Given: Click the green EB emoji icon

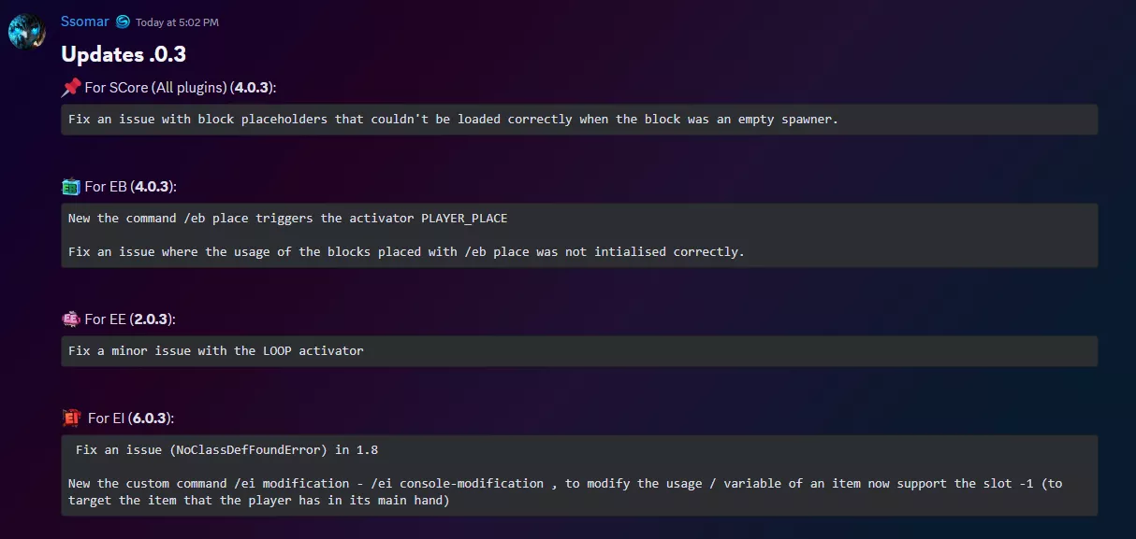Looking at the screenshot, I should pyautogui.click(x=71, y=187).
